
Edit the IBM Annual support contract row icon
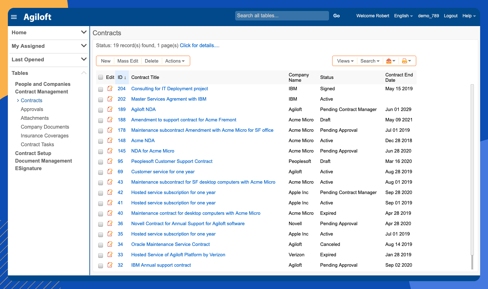[x=110, y=265]
